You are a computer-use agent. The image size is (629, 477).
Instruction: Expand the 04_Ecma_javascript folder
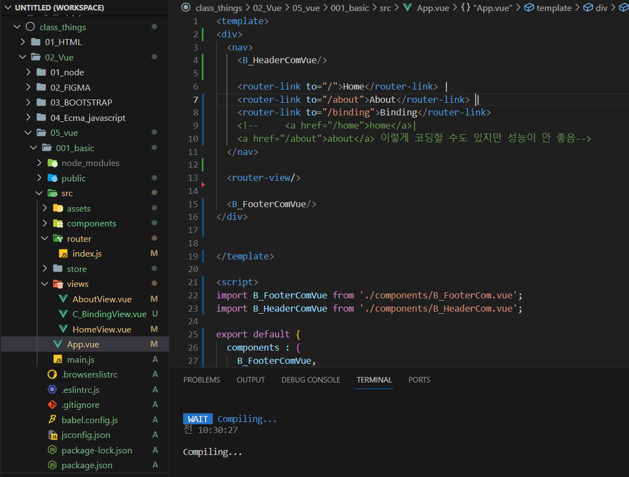[x=28, y=118]
